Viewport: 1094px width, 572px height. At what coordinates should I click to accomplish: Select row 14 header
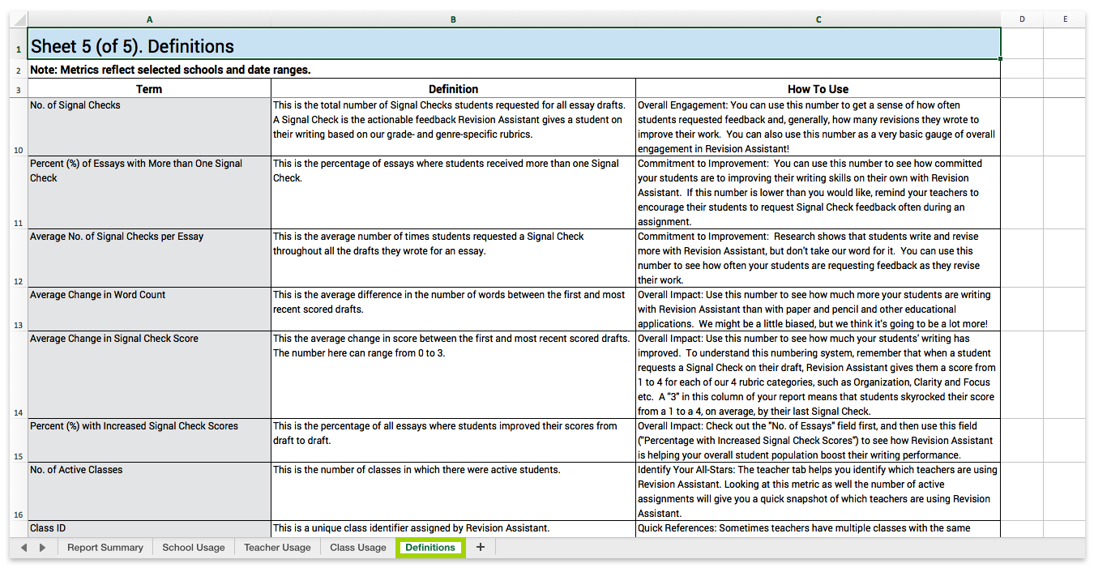coord(18,375)
